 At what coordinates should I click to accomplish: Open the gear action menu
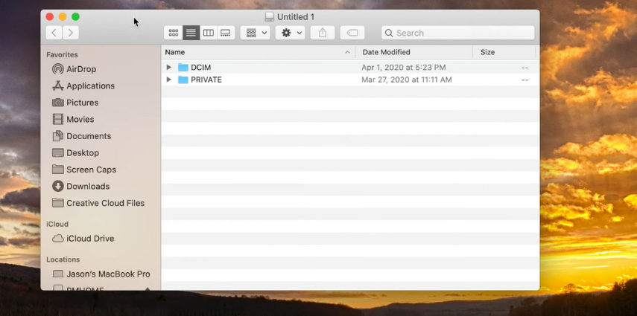pyautogui.click(x=290, y=33)
